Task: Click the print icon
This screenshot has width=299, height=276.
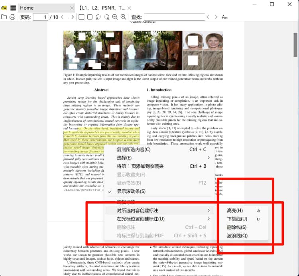Action: (12, 17)
